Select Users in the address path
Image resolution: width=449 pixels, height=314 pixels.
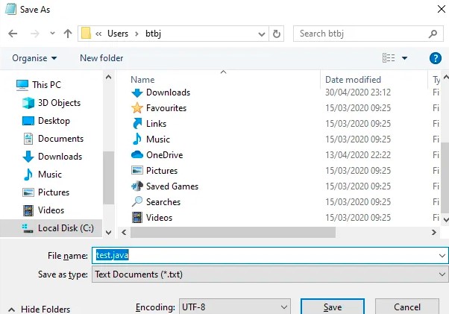[118, 34]
